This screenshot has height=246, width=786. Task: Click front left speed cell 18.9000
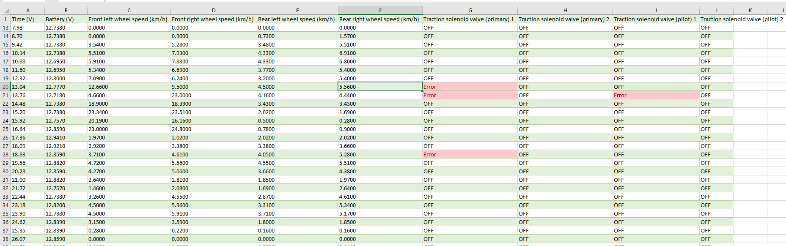(129, 104)
